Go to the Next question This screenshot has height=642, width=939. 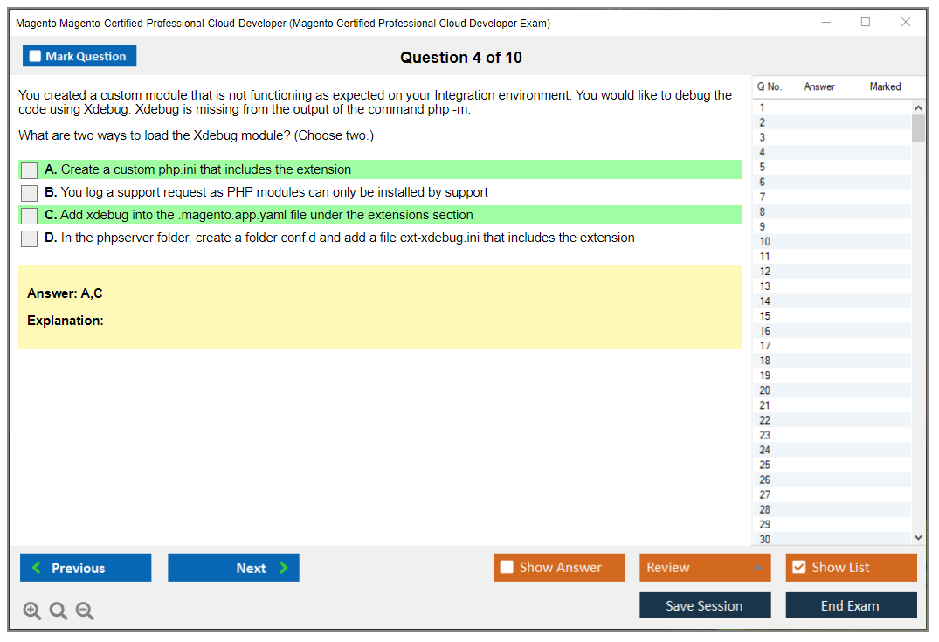pyautogui.click(x=233, y=568)
